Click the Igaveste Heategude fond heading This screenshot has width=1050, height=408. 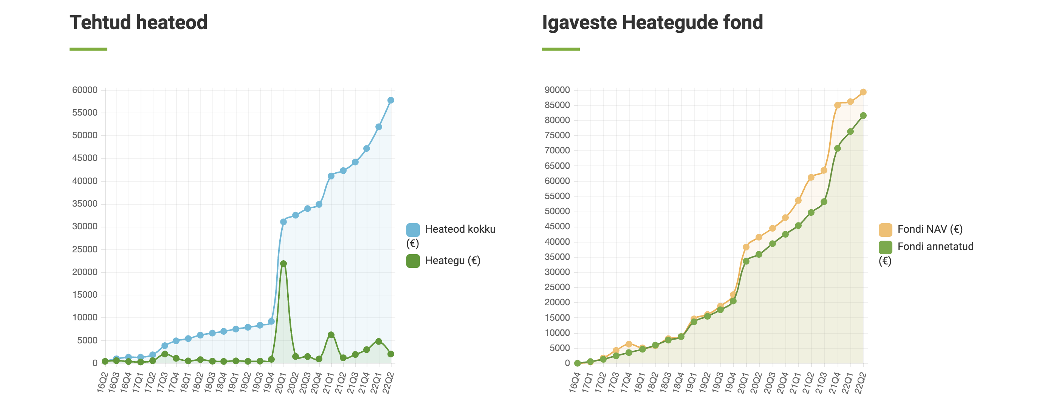652,22
